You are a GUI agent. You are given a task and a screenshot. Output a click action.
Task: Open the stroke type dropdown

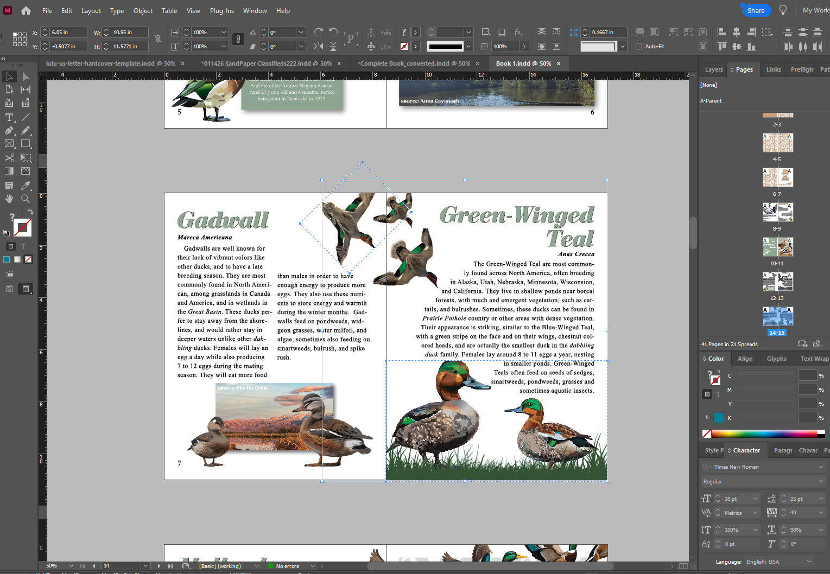pos(469,46)
